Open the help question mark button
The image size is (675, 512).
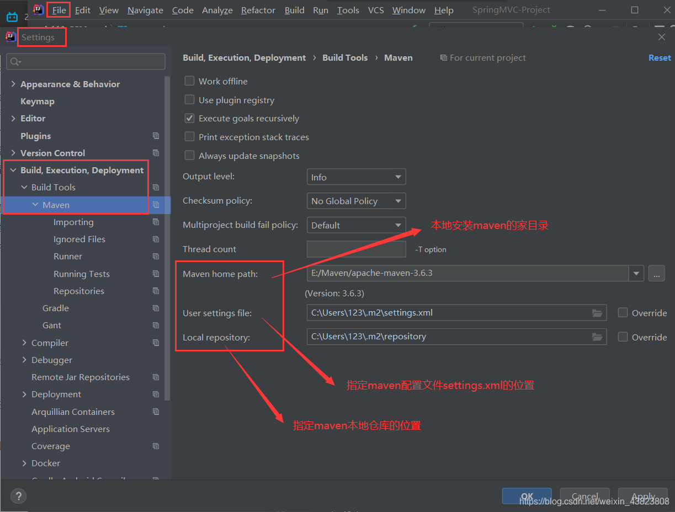(18, 496)
